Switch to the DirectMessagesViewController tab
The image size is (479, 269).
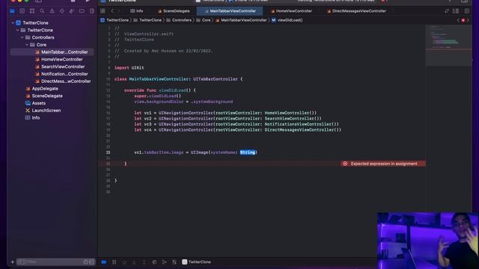[x=356, y=11]
